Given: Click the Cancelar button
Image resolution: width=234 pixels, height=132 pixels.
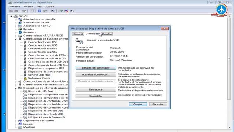Looking at the screenshot, I should coord(158,104).
